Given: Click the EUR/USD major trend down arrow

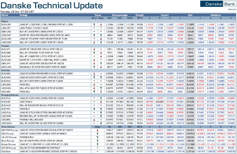Looking at the screenshot, I should [x=101, y=24].
